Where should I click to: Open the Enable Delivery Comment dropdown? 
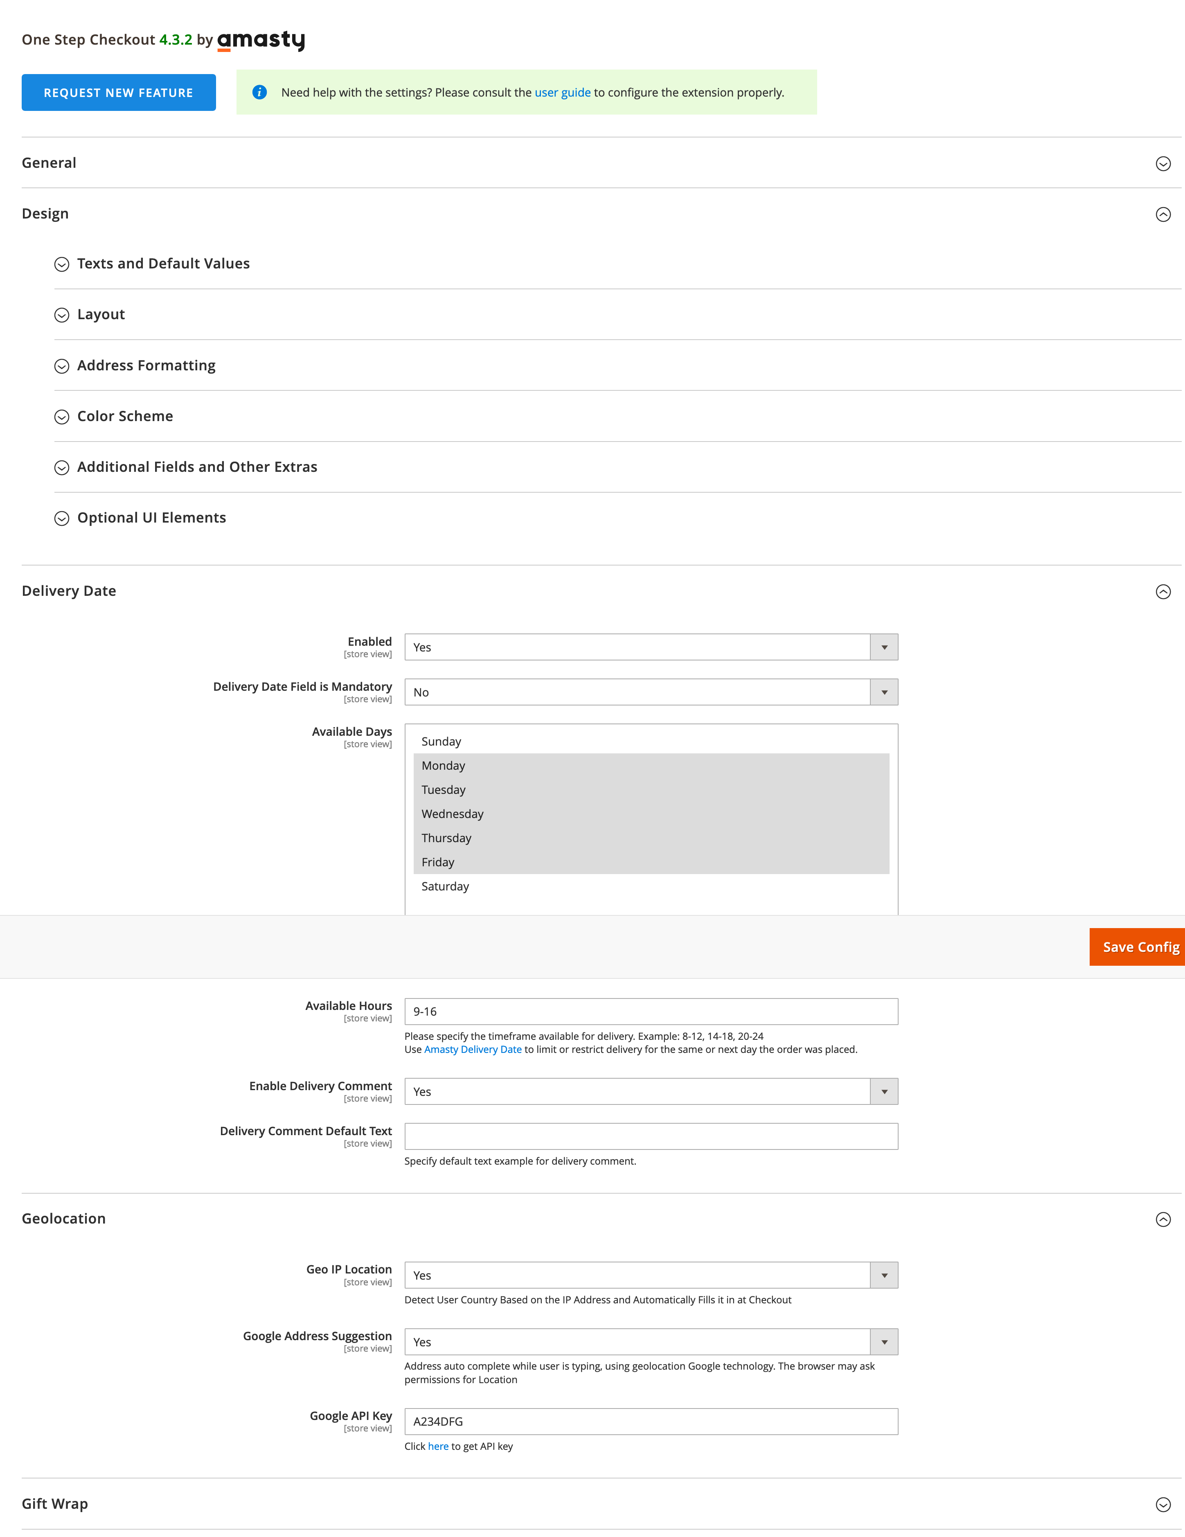coord(650,1091)
